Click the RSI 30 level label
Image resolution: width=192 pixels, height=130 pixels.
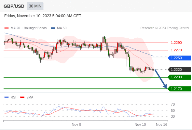(x=173, y=116)
